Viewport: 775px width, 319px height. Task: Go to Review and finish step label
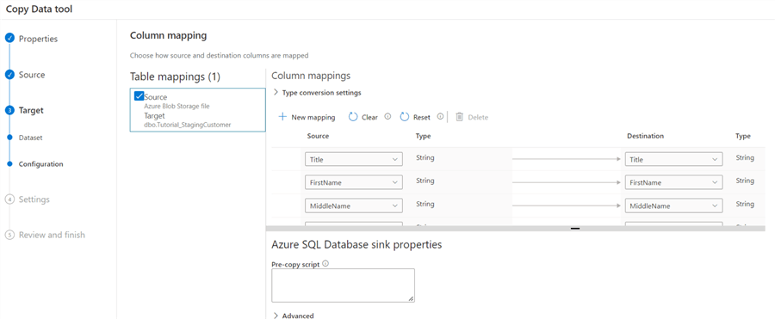[x=52, y=235]
